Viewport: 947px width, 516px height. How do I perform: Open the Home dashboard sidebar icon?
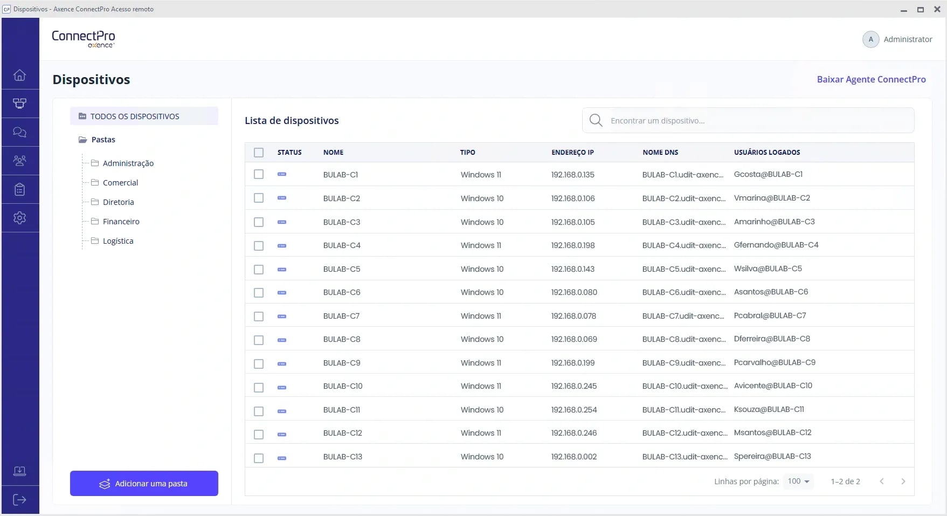click(20, 75)
